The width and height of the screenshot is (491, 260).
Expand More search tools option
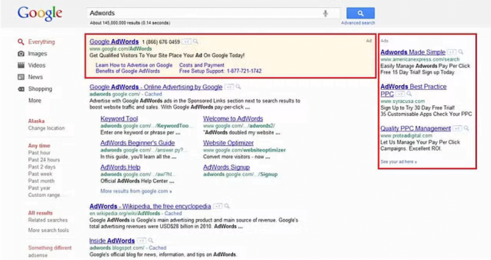(48, 230)
